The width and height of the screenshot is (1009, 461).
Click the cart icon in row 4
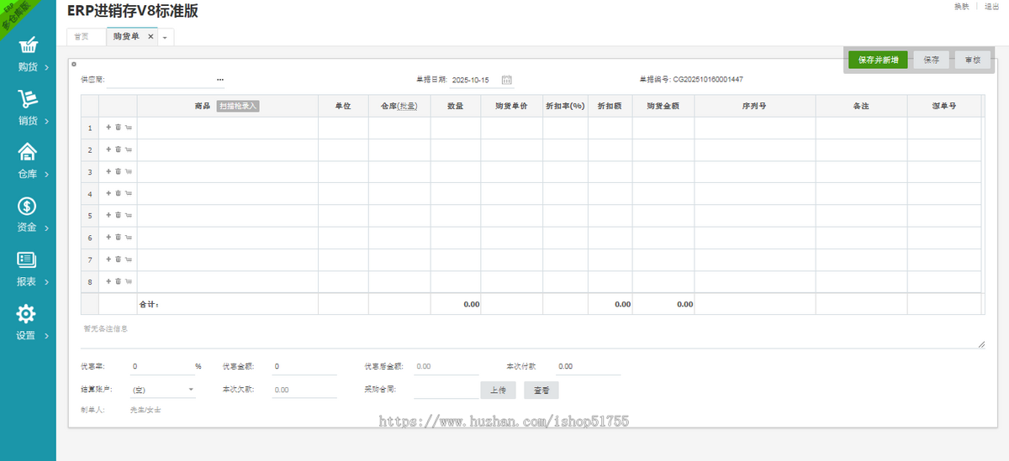(x=129, y=193)
